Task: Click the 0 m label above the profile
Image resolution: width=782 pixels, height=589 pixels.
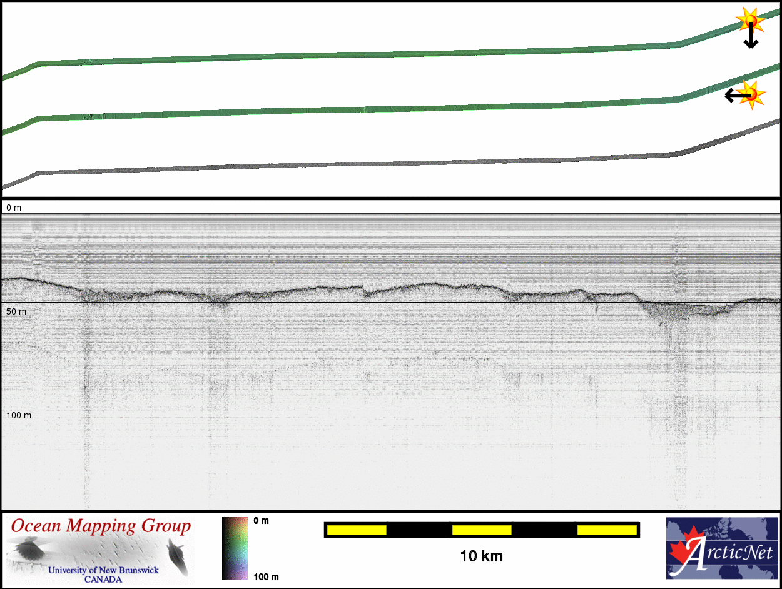Action: (x=14, y=207)
